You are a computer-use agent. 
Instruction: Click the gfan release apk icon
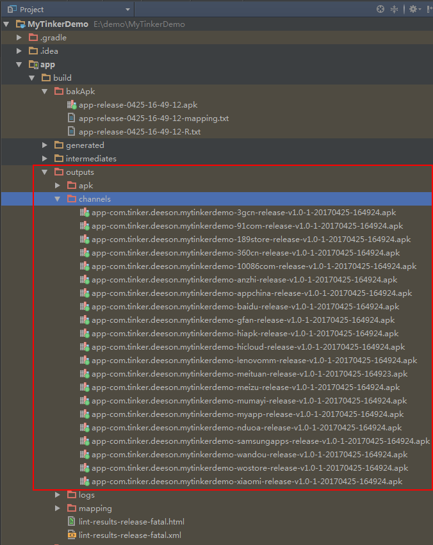[85, 320]
